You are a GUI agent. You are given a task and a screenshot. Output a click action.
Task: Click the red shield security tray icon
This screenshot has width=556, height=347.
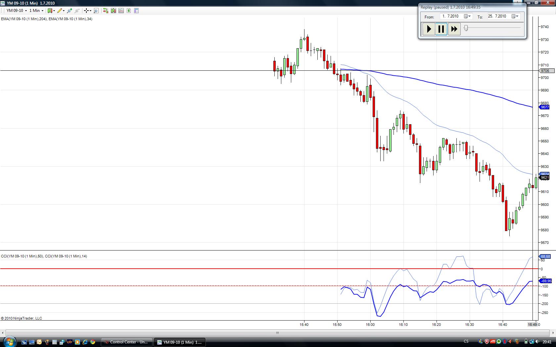pos(487,342)
